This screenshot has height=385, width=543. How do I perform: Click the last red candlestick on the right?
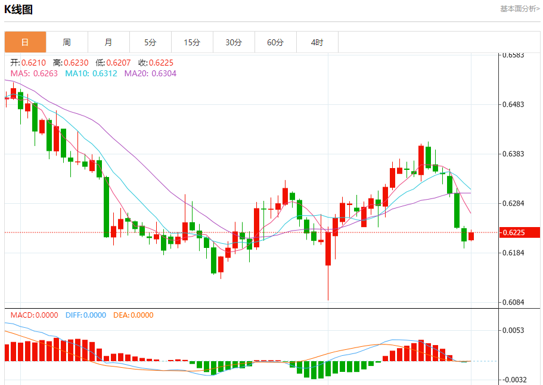[x=471, y=236]
